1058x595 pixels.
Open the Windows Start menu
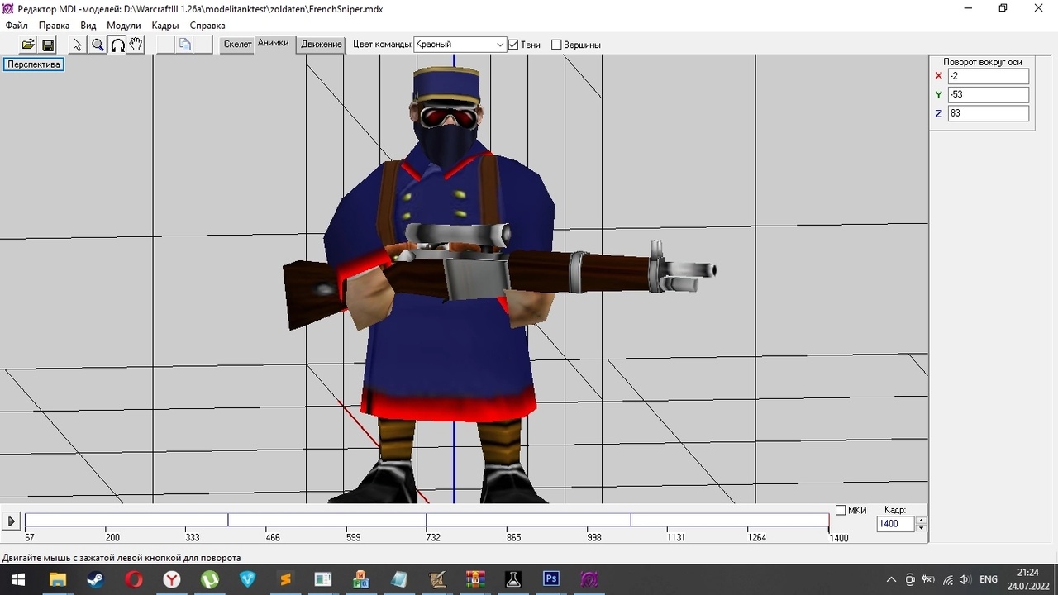tap(18, 579)
